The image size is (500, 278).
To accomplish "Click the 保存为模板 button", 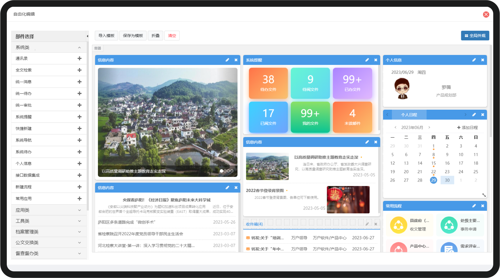I will (x=133, y=36).
